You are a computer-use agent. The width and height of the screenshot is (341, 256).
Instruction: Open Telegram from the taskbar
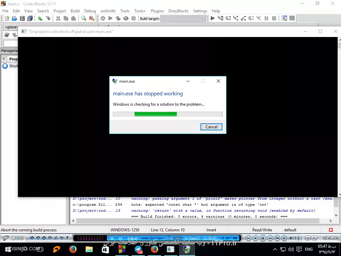(x=138, y=249)
